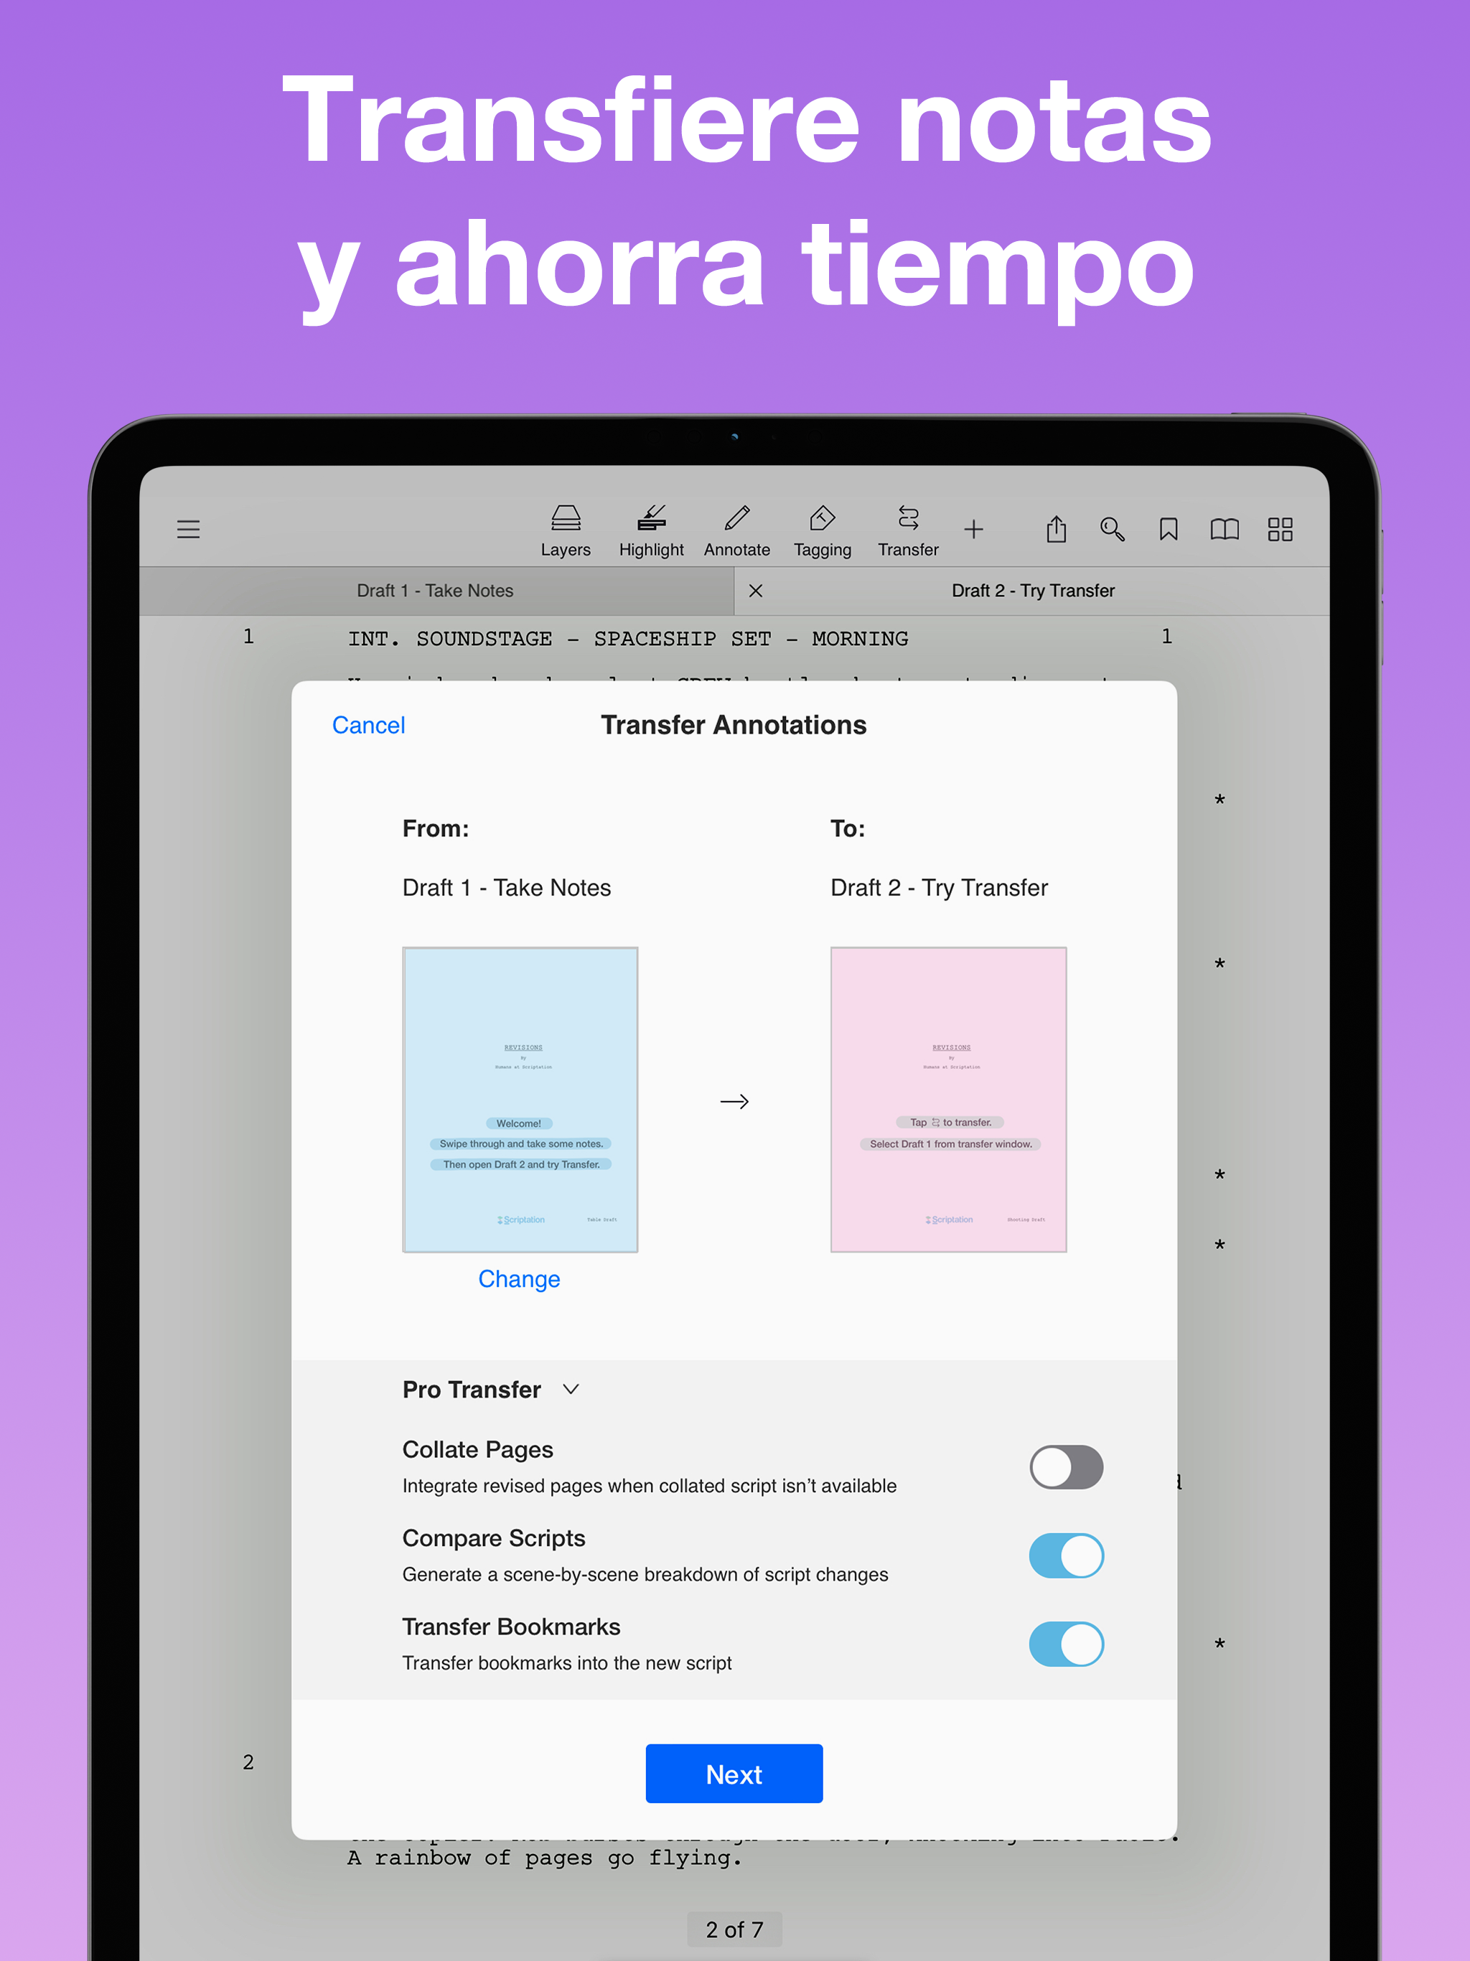Image resolution: width=1470 pixels, height=1961 pixels.
Task: Switch to Draft 1 - Take Notes tab
Action: coord(435,591)
